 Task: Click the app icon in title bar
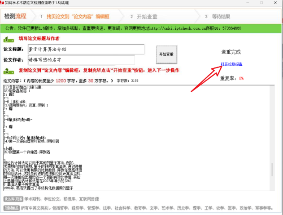(x=3, y=3)
